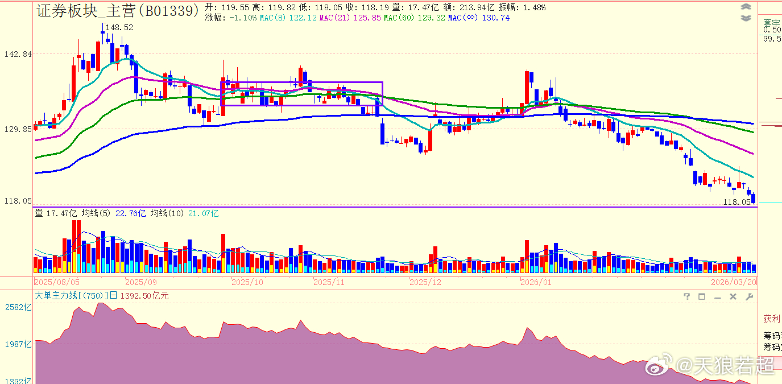The image size is (782, 384).
Task: Click the 2026/01 date on the time axis
Action: click(537, 282)
